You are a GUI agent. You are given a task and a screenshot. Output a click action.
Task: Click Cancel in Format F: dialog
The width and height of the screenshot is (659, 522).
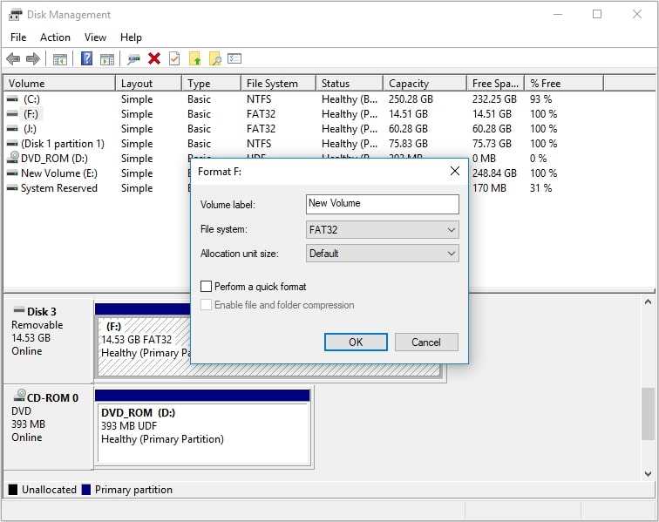(426, 342)
